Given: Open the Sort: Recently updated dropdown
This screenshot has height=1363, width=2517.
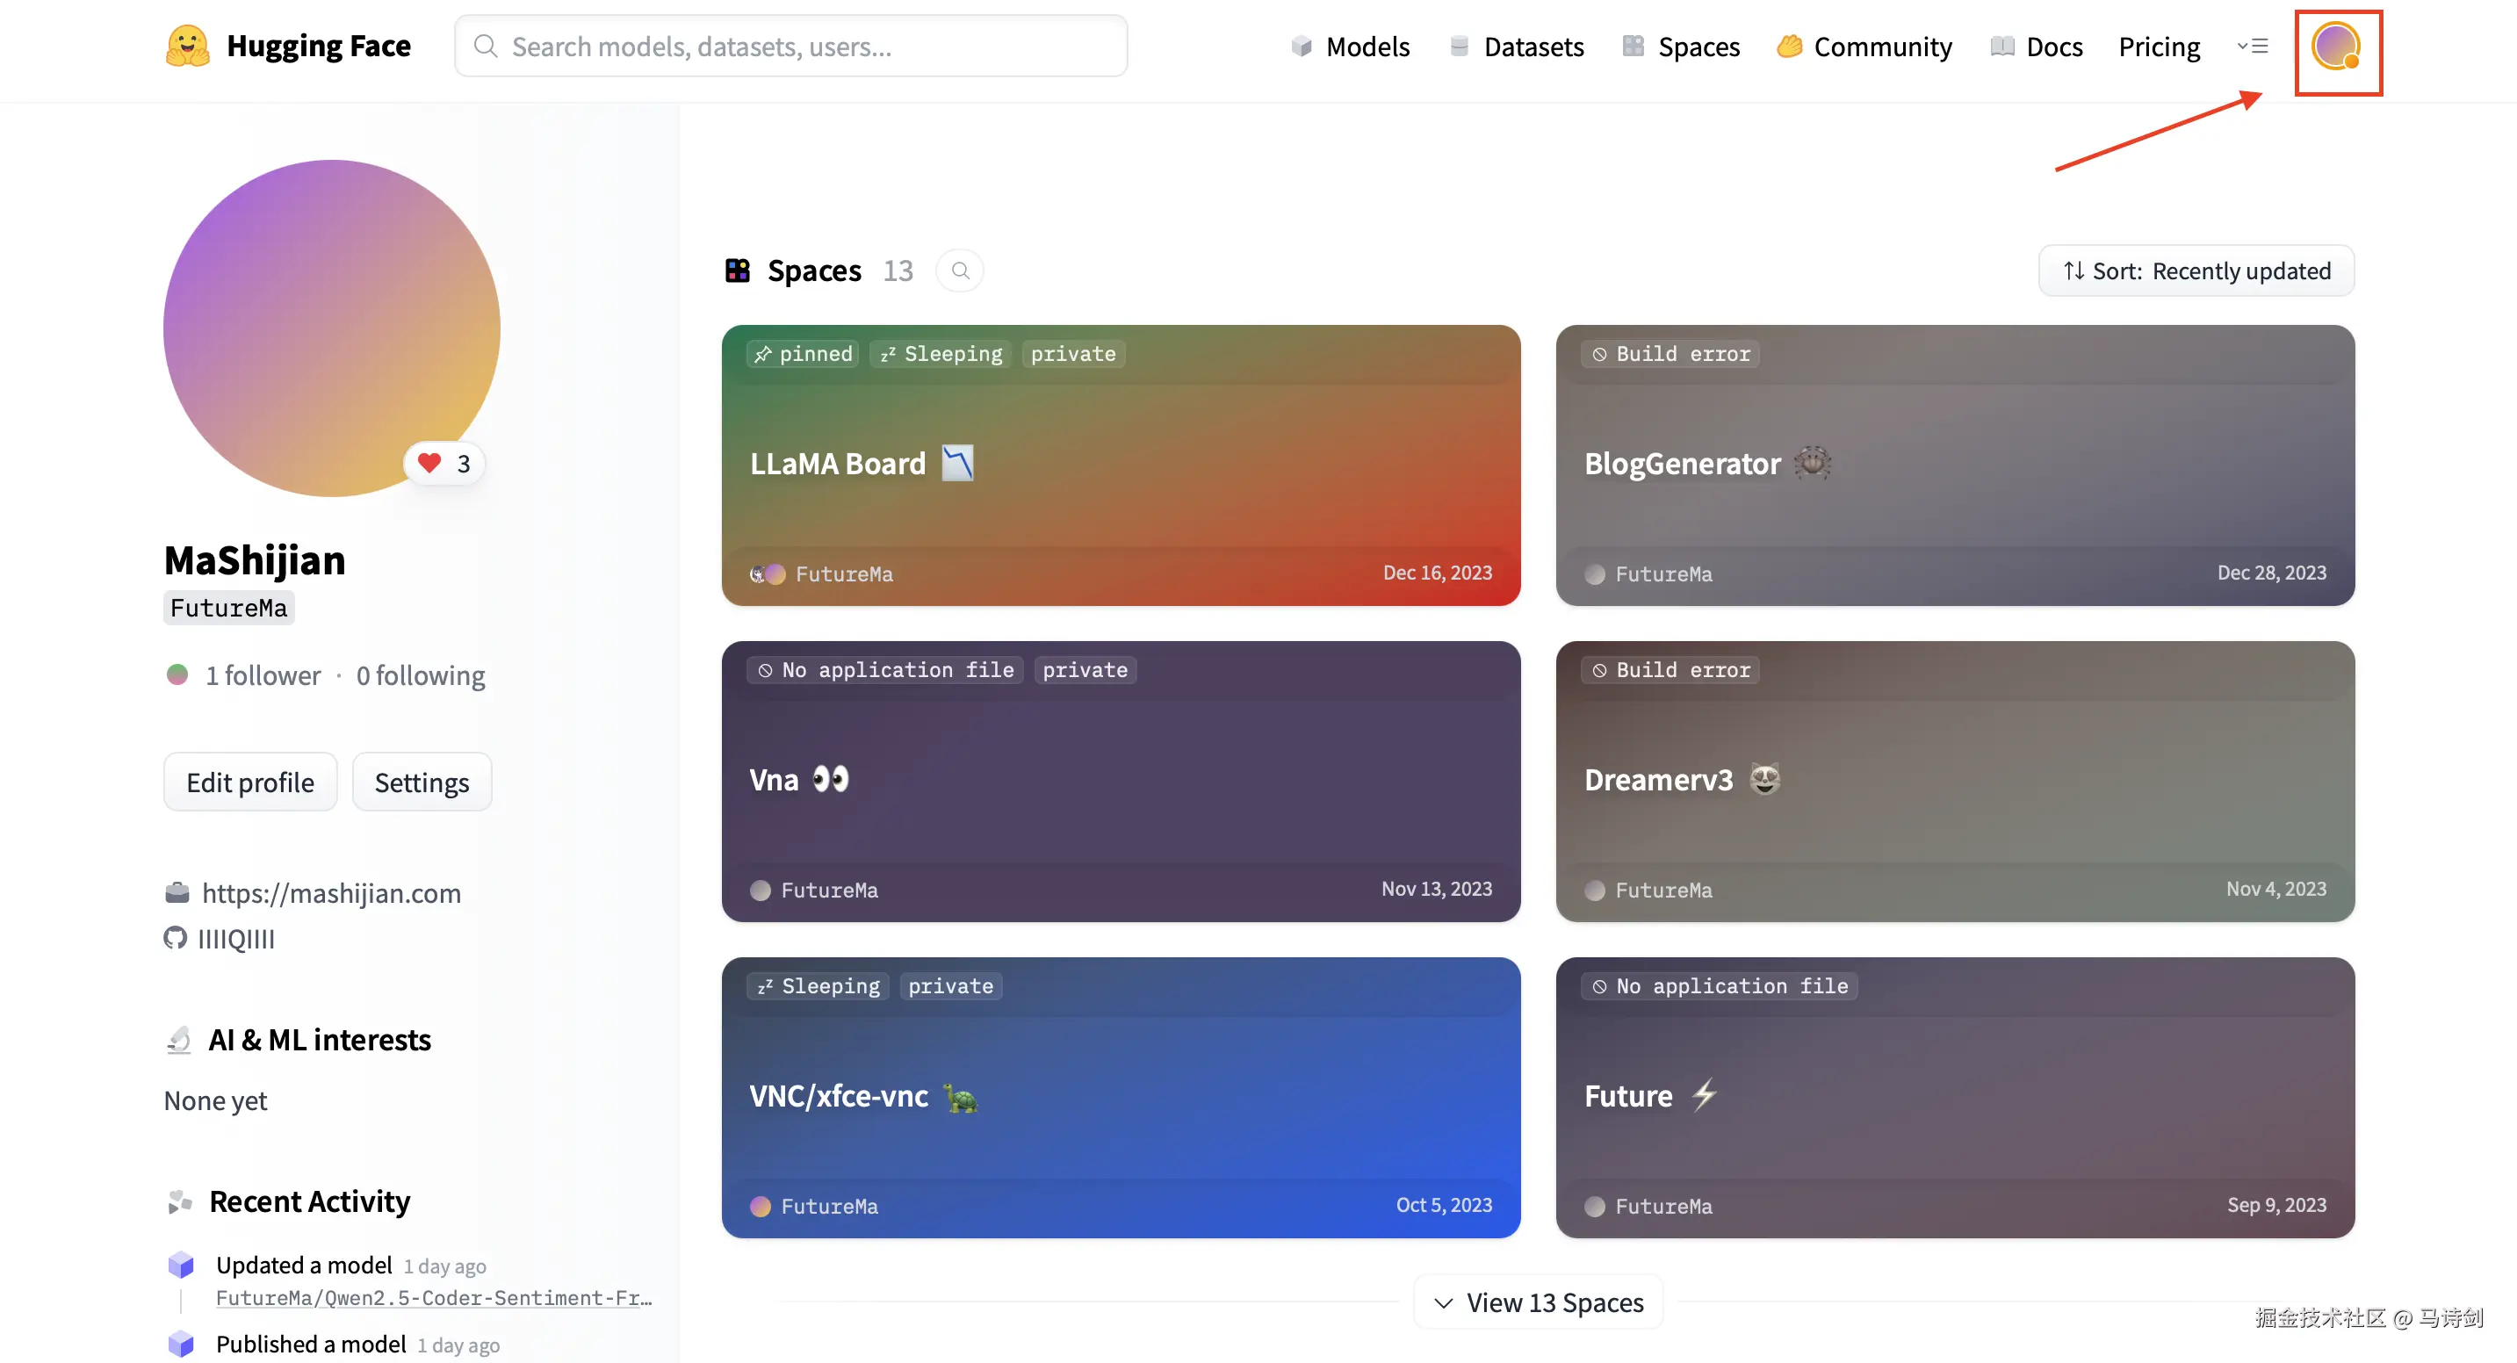Looking at the screenshot, I should tap(2196, 270).
